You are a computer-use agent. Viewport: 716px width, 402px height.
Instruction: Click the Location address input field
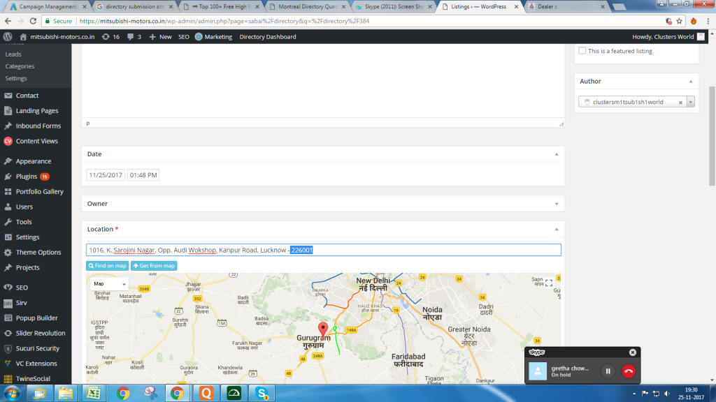[x=323, y=250]
